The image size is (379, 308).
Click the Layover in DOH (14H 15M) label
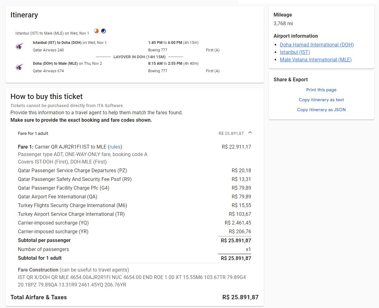pyautogui.click(x=139, y=57)
